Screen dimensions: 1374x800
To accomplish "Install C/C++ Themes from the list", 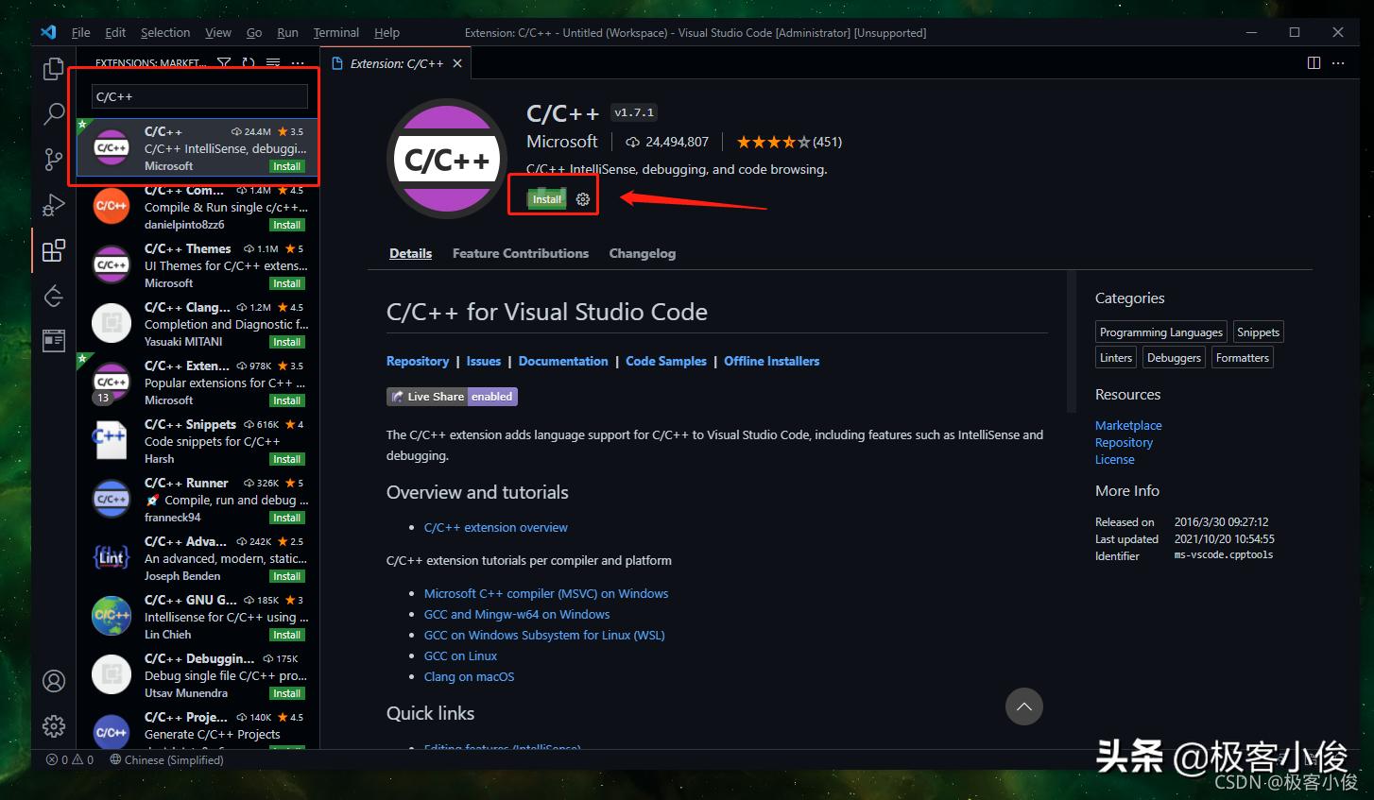I will click(x=287, y=283).
